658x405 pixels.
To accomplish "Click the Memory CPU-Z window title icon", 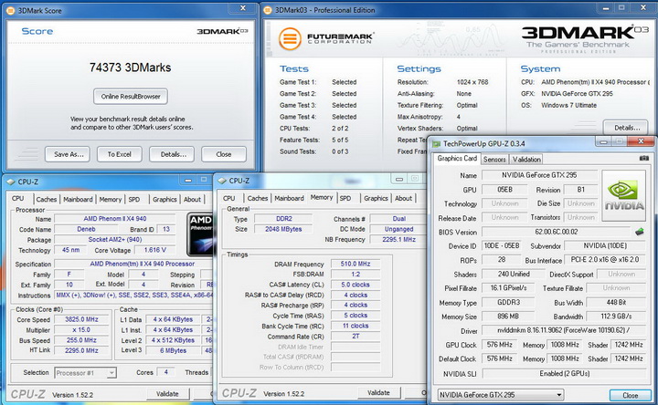I will [x=222, y=181].
